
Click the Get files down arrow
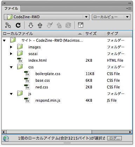(31, 25)
